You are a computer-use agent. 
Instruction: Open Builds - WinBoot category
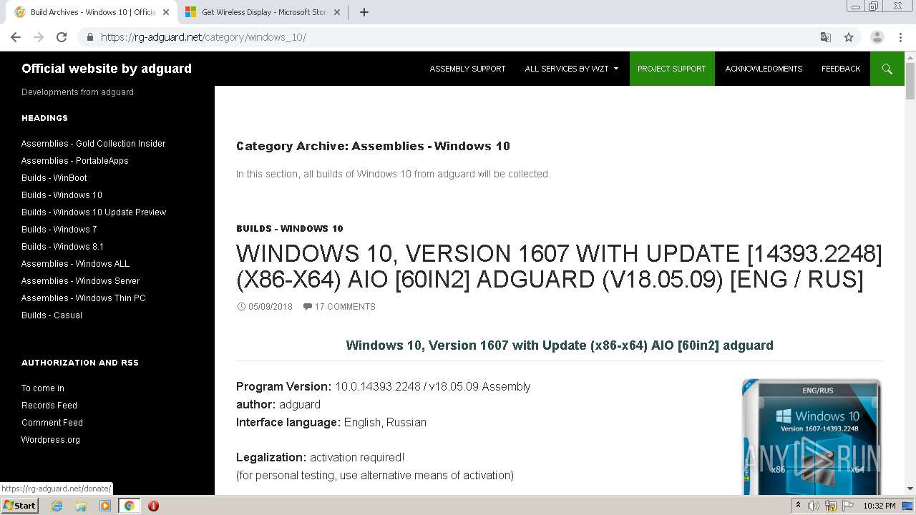[x=54, y=178]
